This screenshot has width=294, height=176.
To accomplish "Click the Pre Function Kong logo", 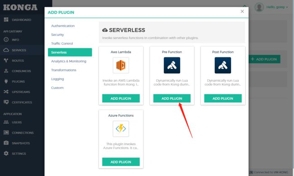I will (172, 65).
